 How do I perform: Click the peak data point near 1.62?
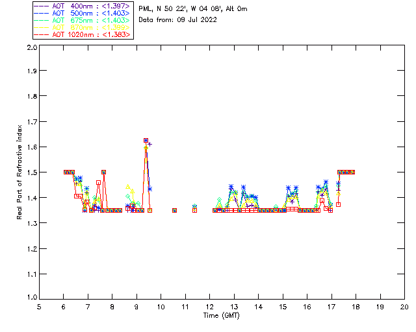tap(146, 140)
